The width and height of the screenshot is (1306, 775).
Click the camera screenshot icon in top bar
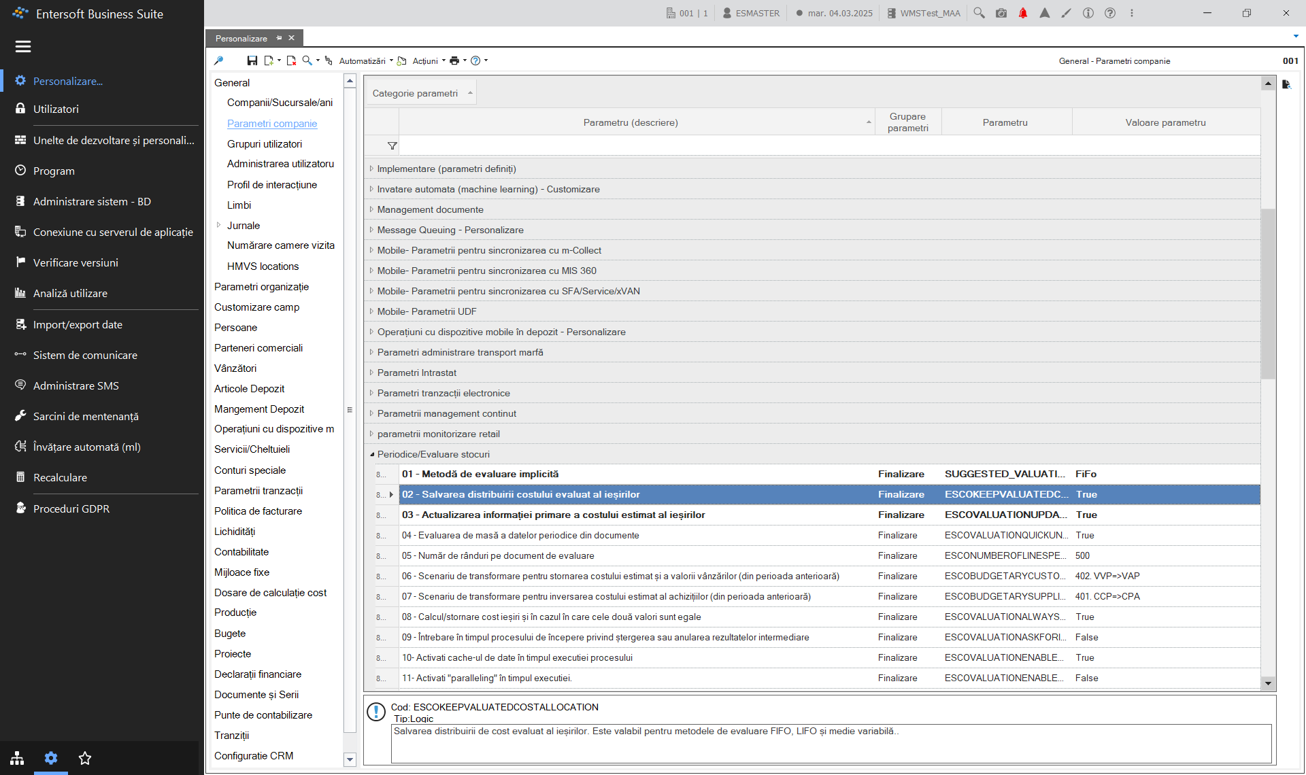click(x=1001, y=13)
